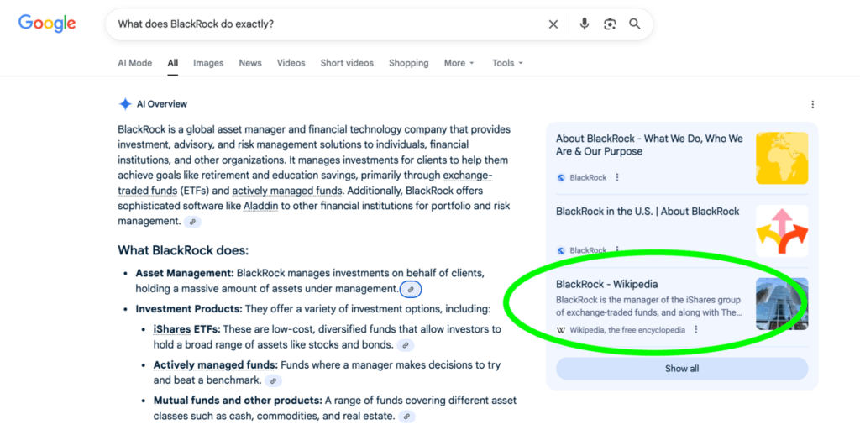Click link icon after Asset Management bullet
The width and height of the screenshot is (860, 430).
pyautogui.click(x=411, y=289)
